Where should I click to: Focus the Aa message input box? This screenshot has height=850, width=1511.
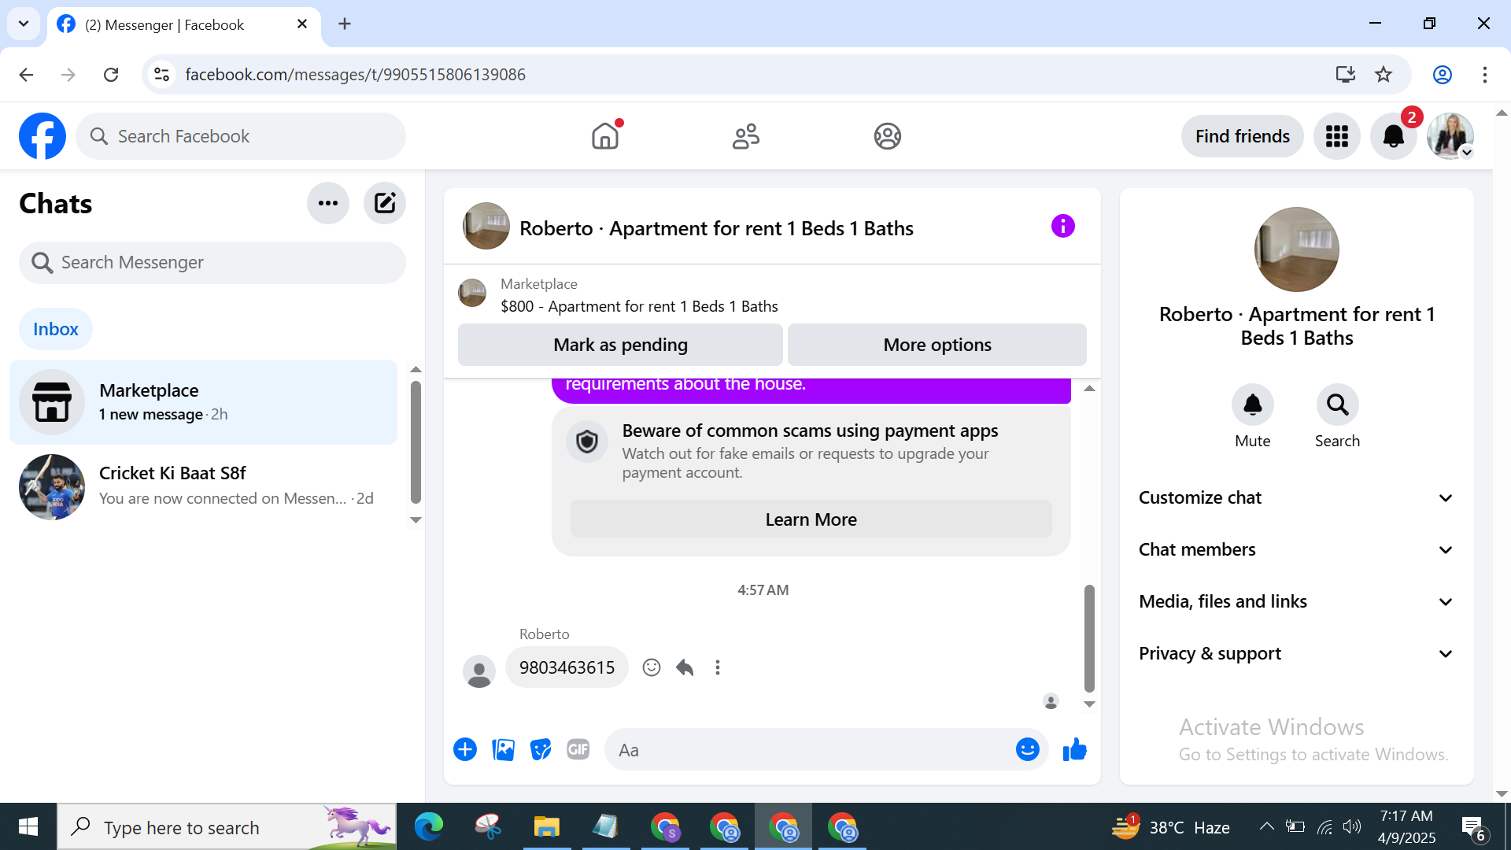pos(811,749)
